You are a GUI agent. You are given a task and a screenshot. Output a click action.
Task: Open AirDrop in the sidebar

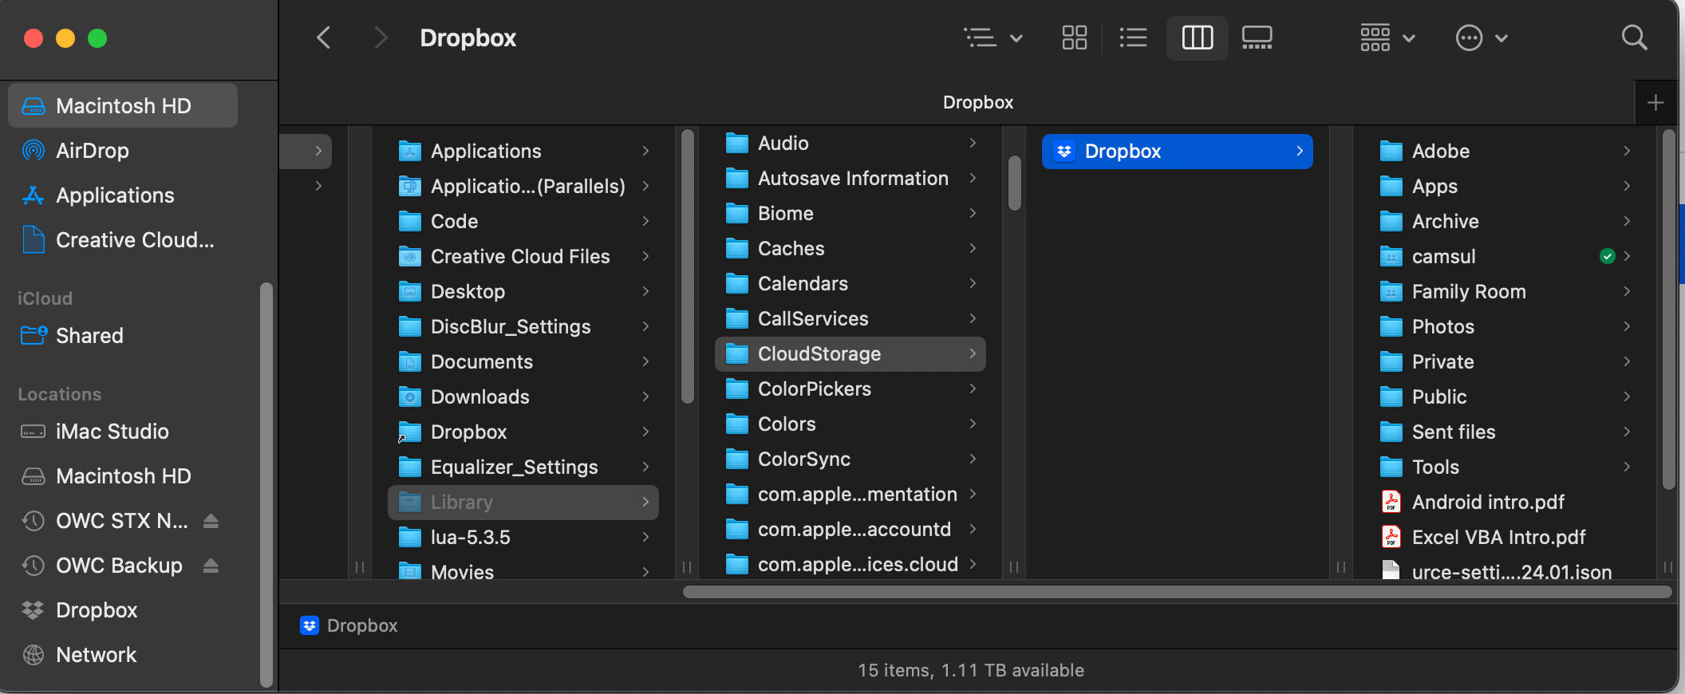click(x=123, y=150)
